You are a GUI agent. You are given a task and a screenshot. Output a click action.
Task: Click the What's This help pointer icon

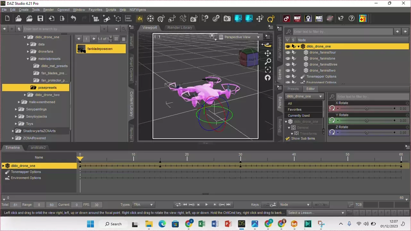pos(341,19)
